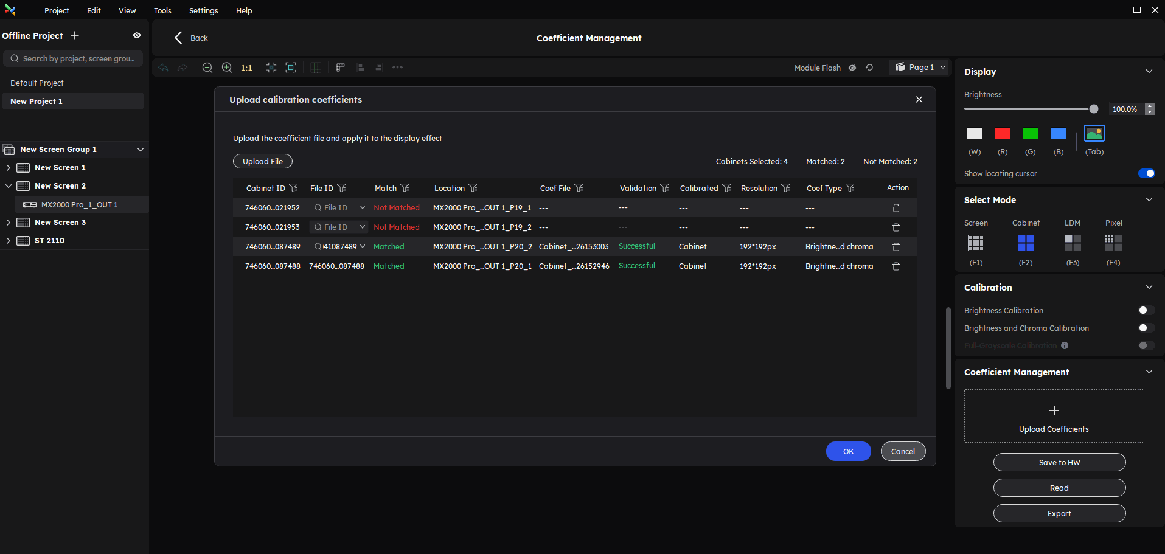Click the zoom in magnifier icon
This screenshot has width=1165, height=554.
point(227,68)
